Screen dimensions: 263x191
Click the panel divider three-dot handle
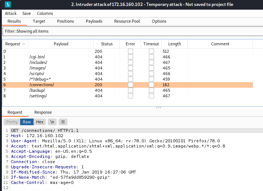159,108
